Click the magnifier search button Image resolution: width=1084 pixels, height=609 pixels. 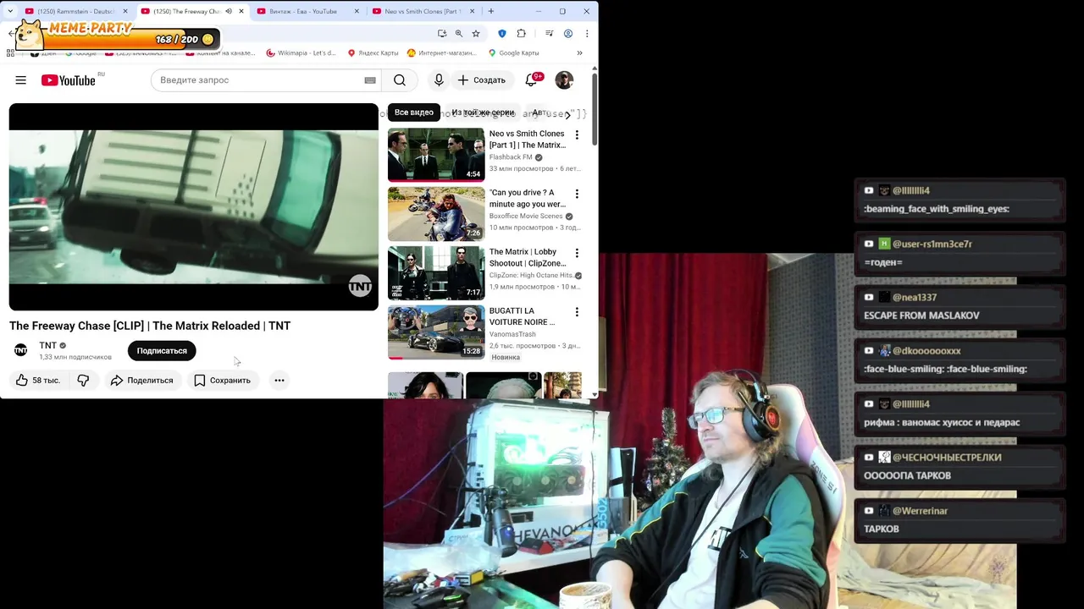click(x=400, y=80)
